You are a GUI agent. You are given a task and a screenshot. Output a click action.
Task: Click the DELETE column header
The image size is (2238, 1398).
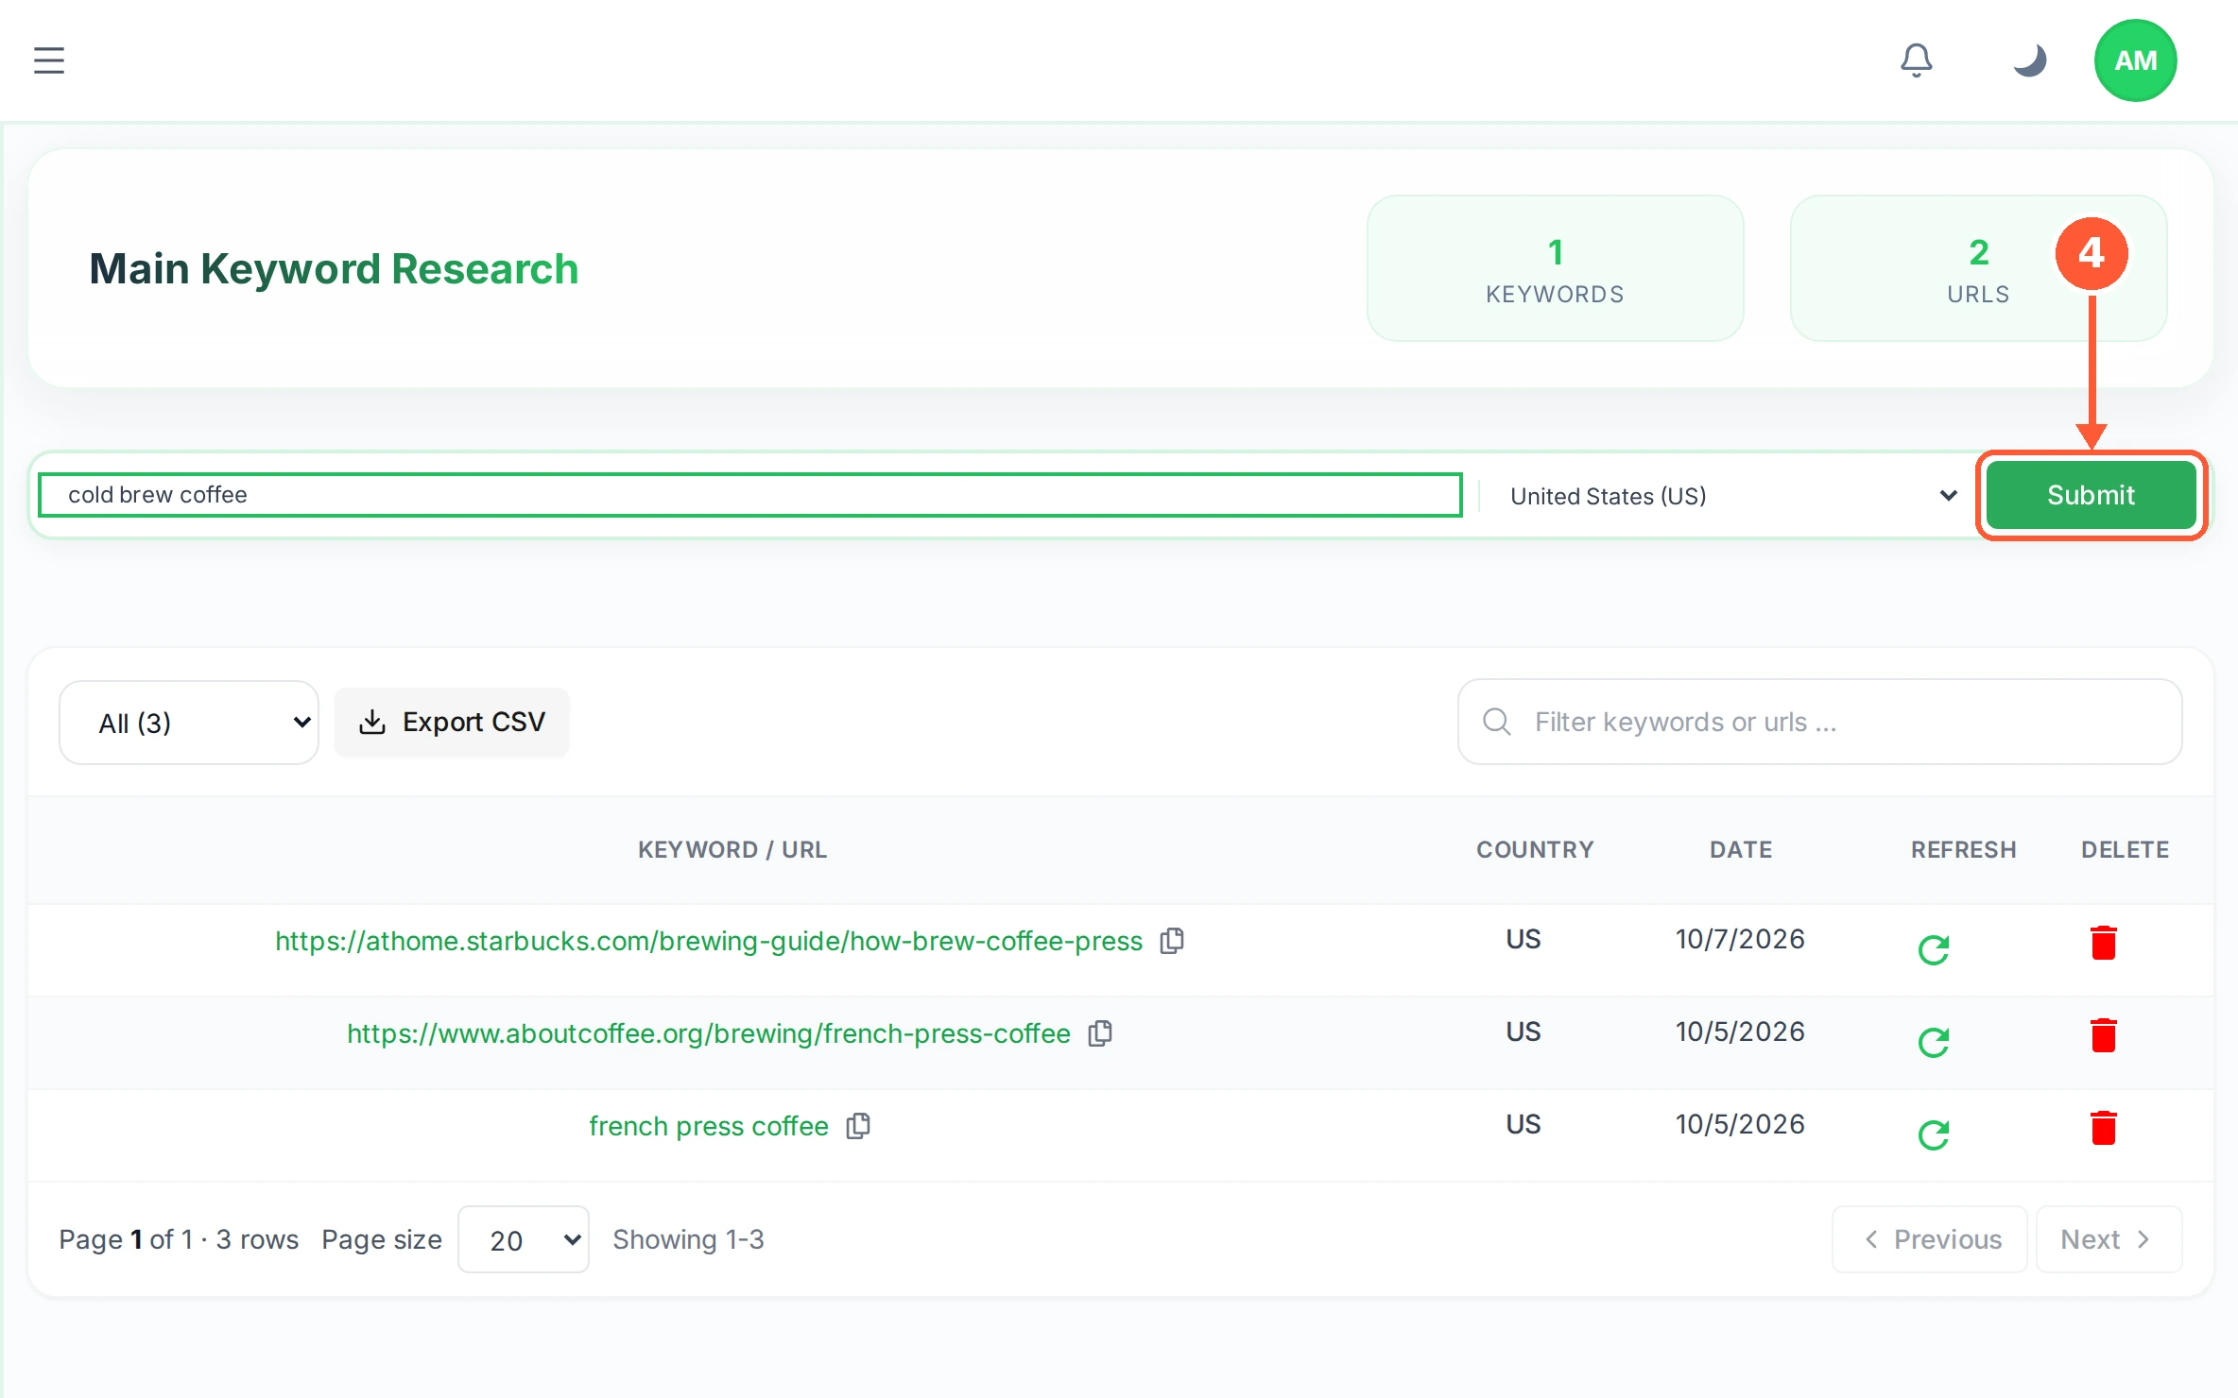2125,849
